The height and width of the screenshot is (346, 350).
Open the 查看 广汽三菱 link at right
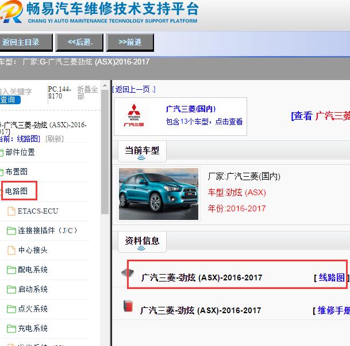321,116
